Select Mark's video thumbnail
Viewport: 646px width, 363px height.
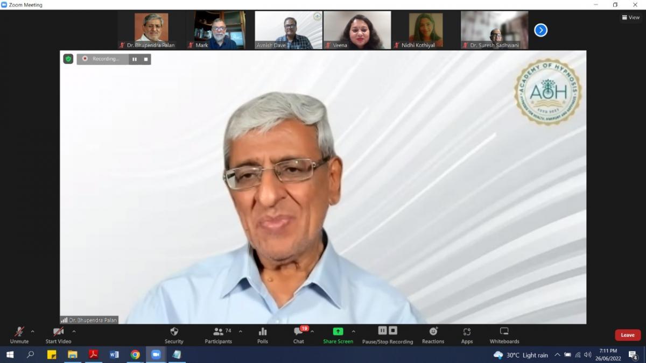220,31
